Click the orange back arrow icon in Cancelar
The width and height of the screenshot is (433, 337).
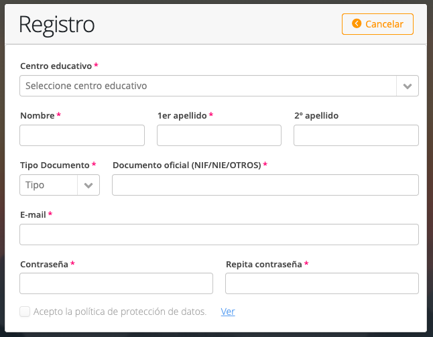pyautogui.click(x=357, y=23)
